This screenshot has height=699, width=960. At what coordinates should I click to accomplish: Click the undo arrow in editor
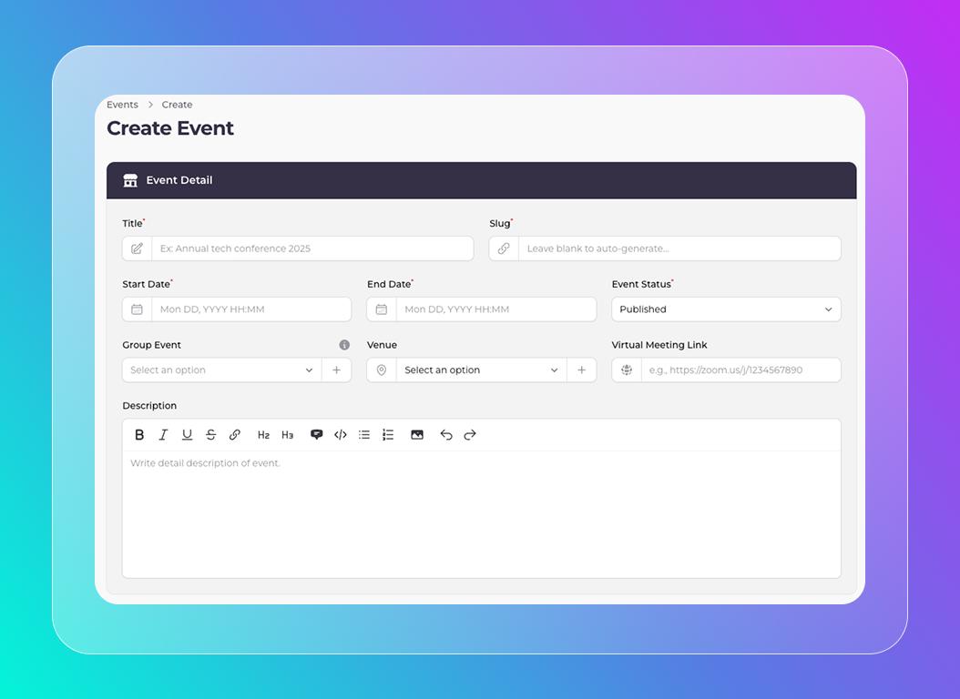(x=446, y=435)
